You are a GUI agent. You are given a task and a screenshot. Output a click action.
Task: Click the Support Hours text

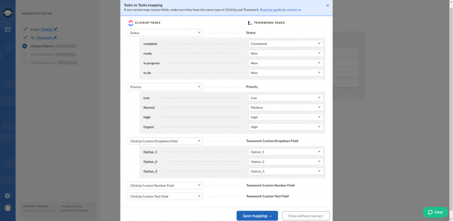35,206
